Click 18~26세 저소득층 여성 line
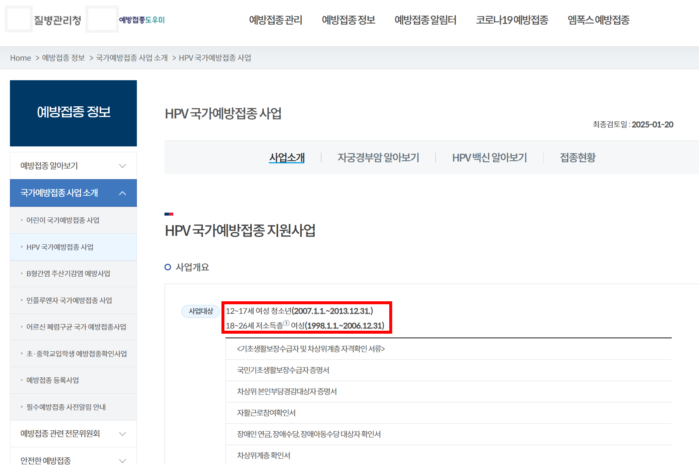 point(305,325)
